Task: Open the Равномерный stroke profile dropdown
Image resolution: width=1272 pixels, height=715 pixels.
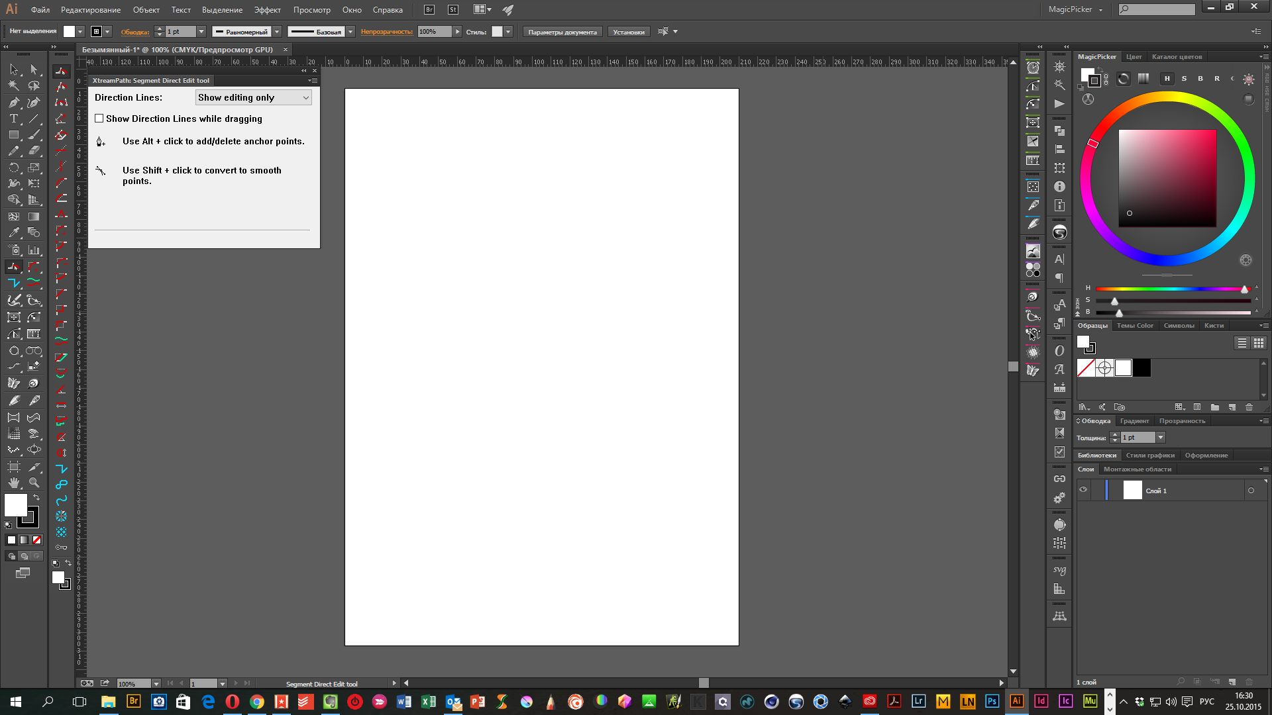Action: [277, 32]
